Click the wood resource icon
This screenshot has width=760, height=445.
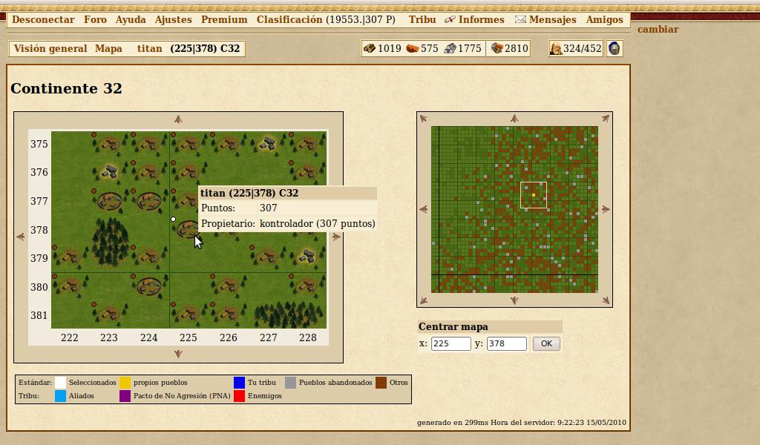tap(369, 48)
